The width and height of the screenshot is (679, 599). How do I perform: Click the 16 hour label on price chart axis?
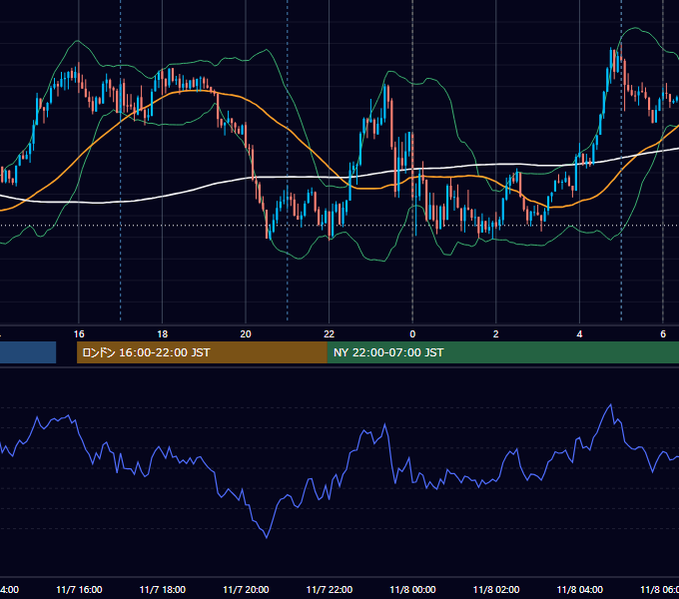click(79, 334)
